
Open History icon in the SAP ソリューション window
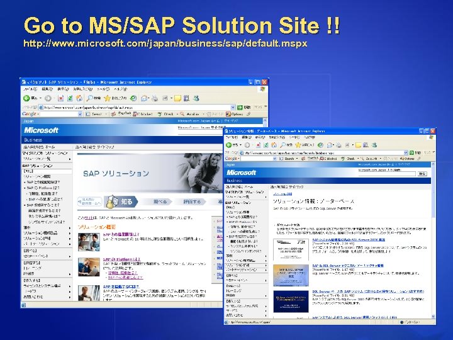pyautogui.click(x=133, y=98)
